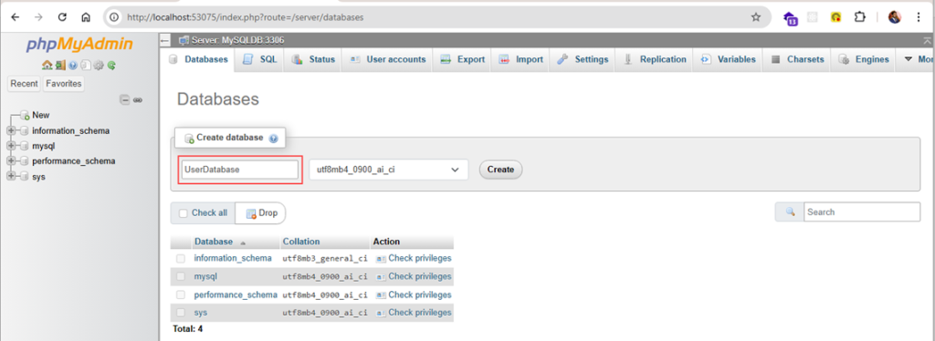Viewport: 935px width, 341px height.
Task: Click the information_schema database icon in tree
Action: 24,130
